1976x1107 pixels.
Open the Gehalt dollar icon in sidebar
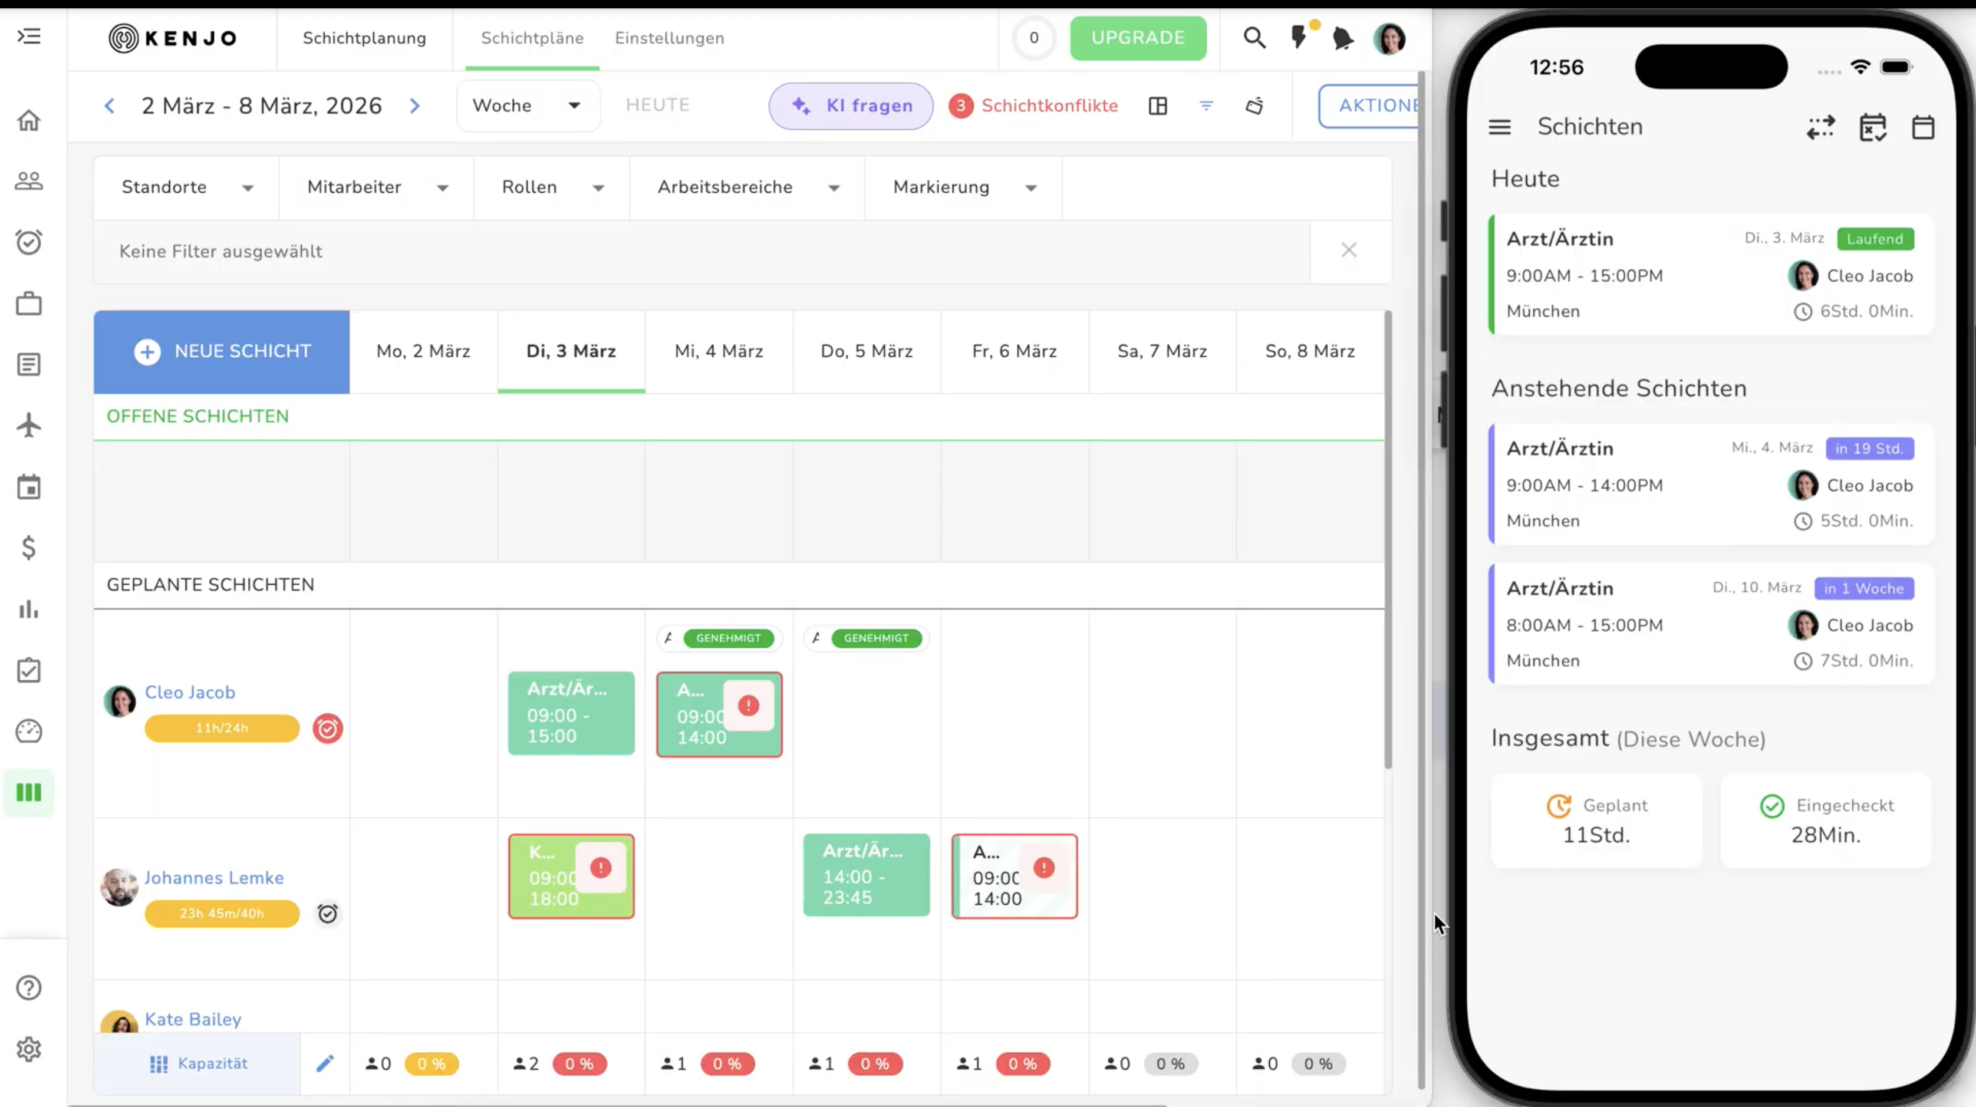[x=28, y=548]
